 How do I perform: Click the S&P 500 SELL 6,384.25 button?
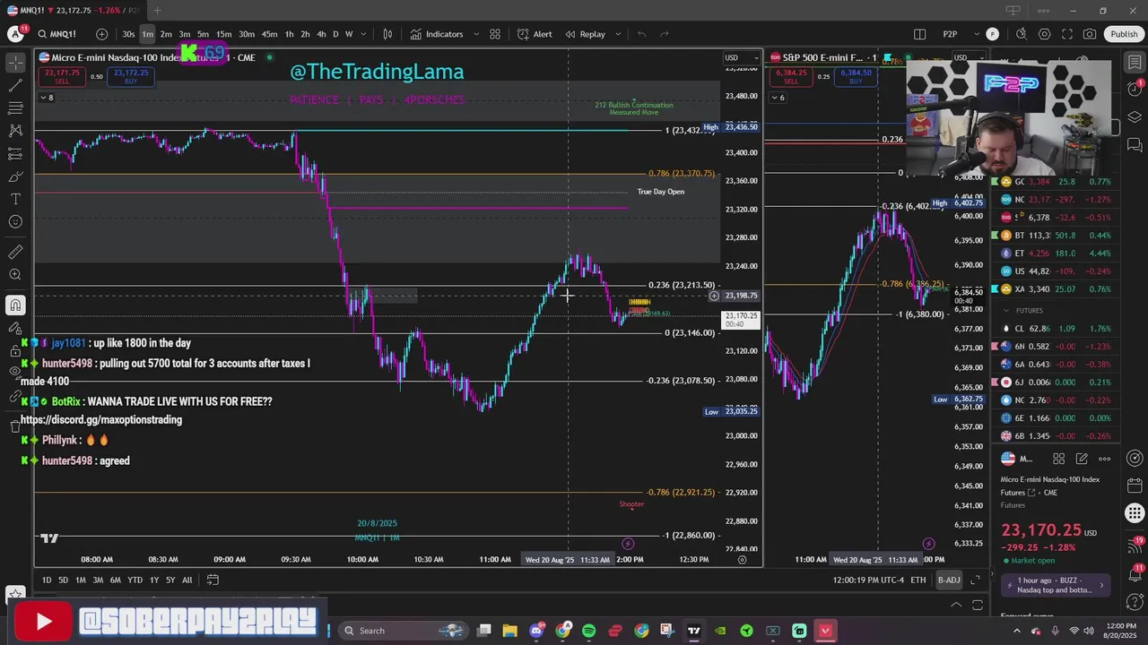[x=790, y=76]
